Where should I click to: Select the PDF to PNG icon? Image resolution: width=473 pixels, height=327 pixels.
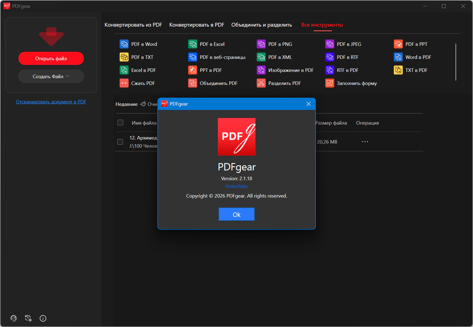pos(261,44)
